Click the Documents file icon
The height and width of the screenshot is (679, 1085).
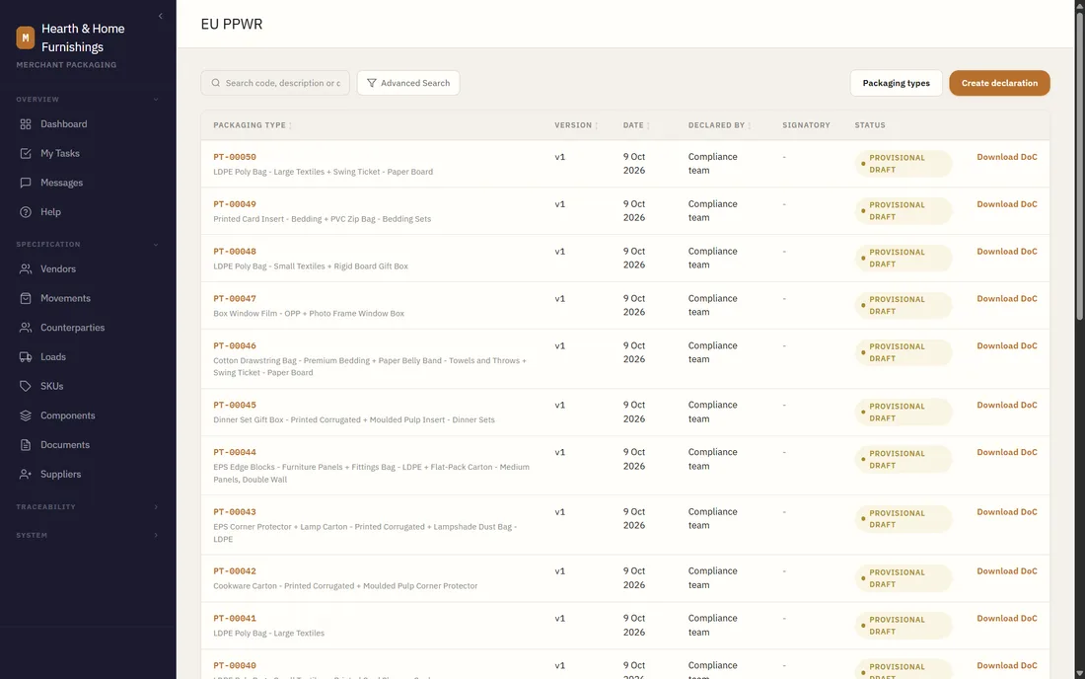[26, 444]
